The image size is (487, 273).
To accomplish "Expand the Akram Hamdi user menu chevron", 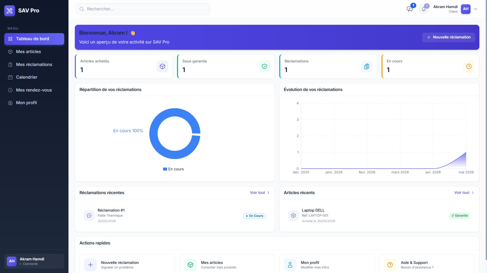I will coord(476,9).
